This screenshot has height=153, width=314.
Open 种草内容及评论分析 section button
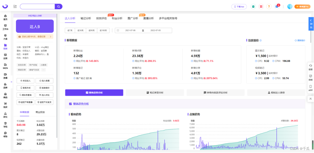[215, 92]
